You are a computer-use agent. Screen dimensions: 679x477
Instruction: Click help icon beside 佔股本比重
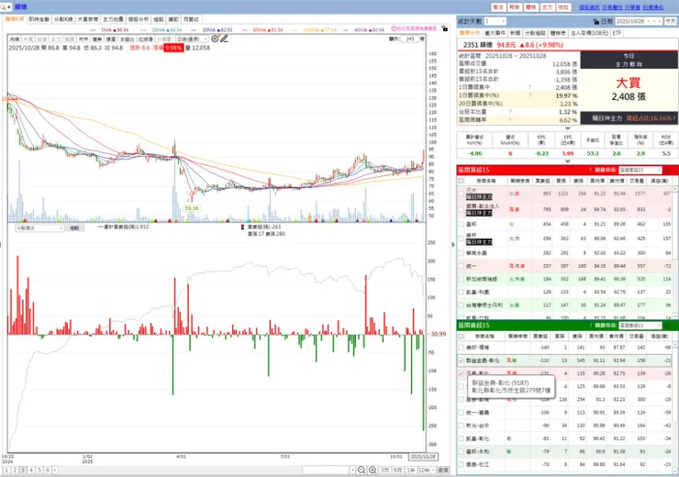510,112
